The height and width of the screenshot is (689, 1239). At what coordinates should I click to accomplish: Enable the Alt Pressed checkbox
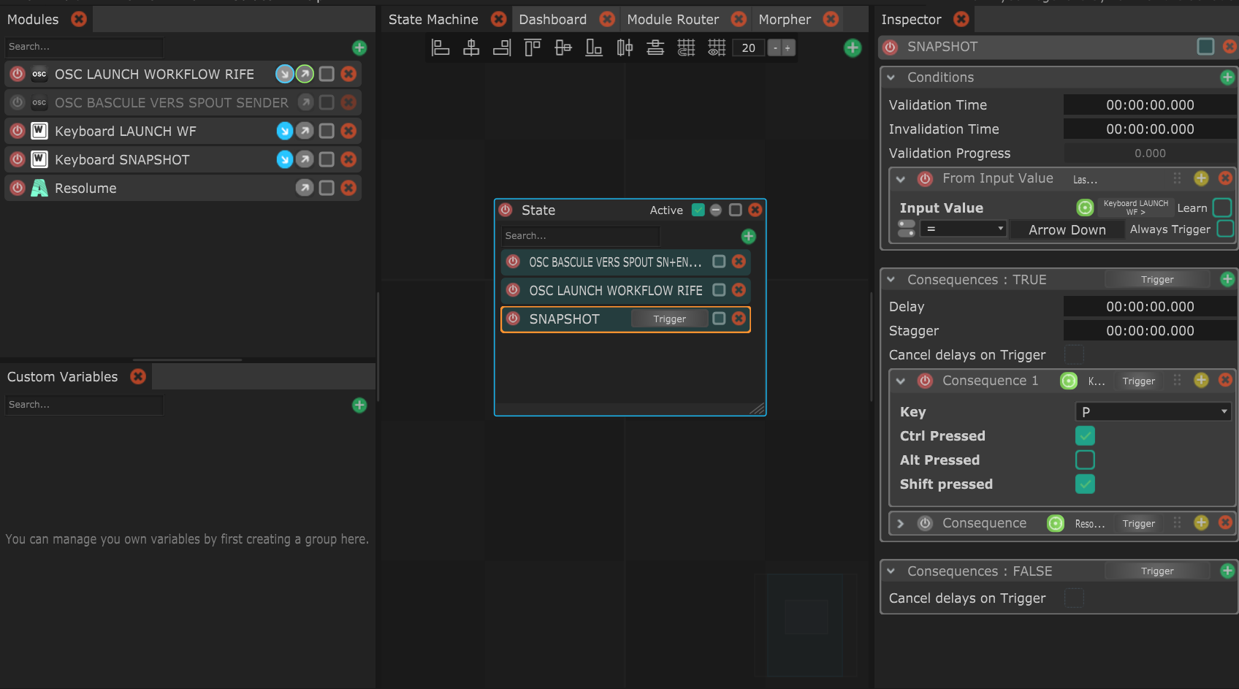pos(1085,460)
